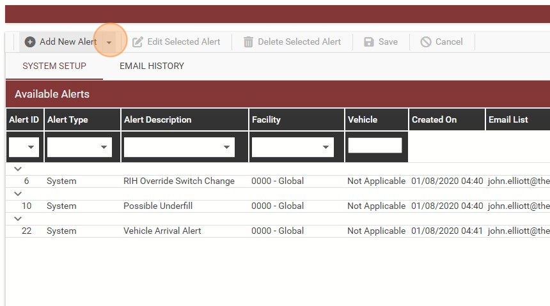Switch to the EMAIL HISTORY tab
Image resolution: width=550 pixels, height=306 pixels.
[152, 66]
